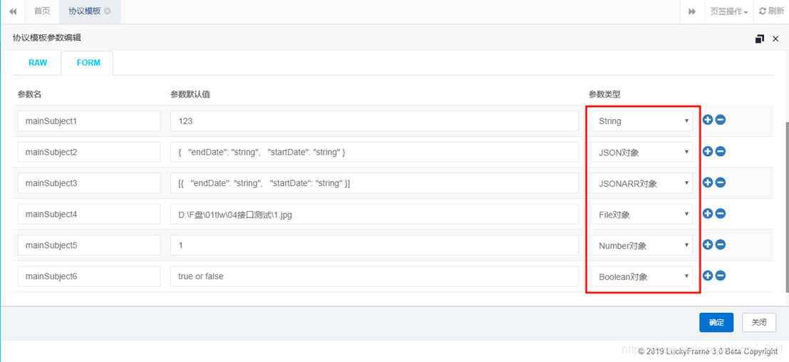Edit the mainSubject5 parameter name field
Screen dimensions: 789x362
click(x=89, y=245)
